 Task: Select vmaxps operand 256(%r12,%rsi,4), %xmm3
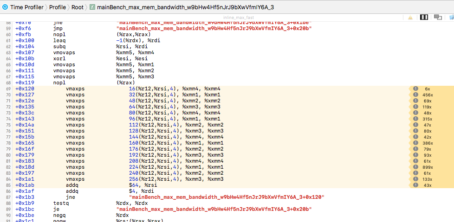pos(176,179)
